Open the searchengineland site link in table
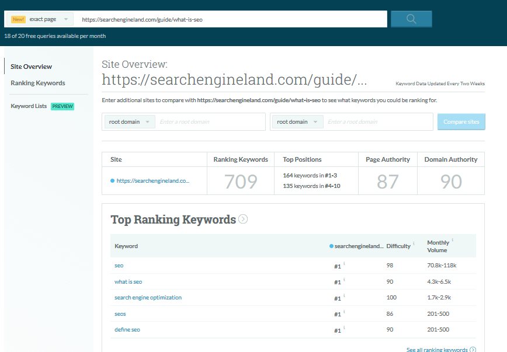 tap(153, 181)
